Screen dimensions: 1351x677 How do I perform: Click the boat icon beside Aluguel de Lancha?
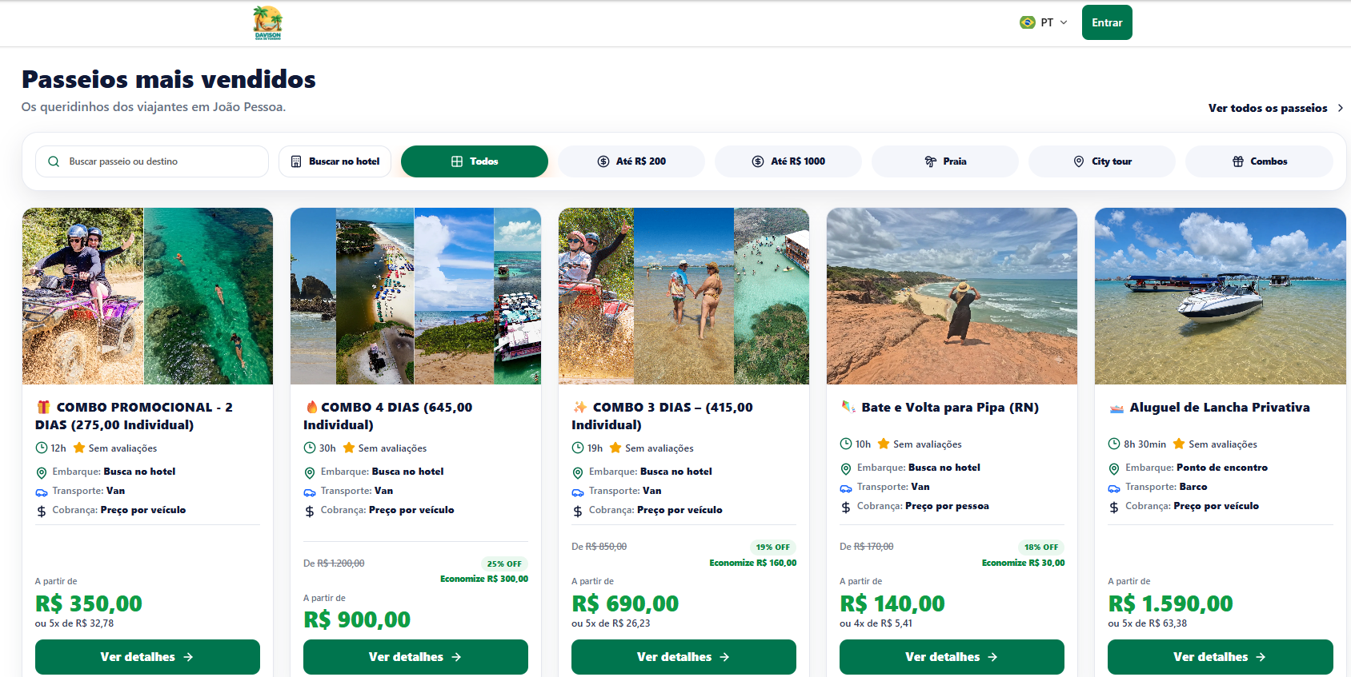pyautogui.click(x=1116, y=408)
